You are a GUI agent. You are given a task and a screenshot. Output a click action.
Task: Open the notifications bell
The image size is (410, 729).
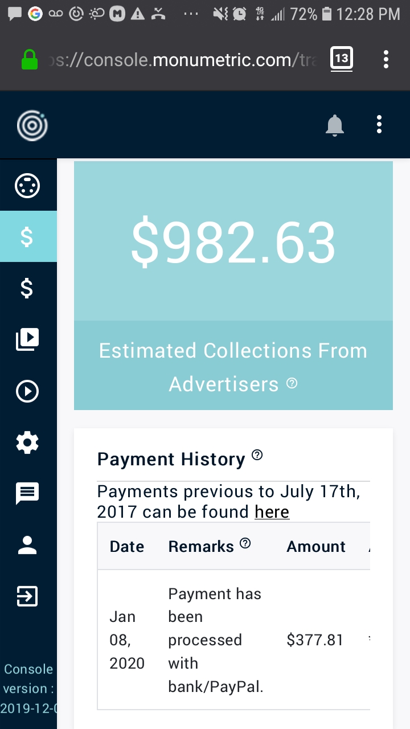[335, 125]
